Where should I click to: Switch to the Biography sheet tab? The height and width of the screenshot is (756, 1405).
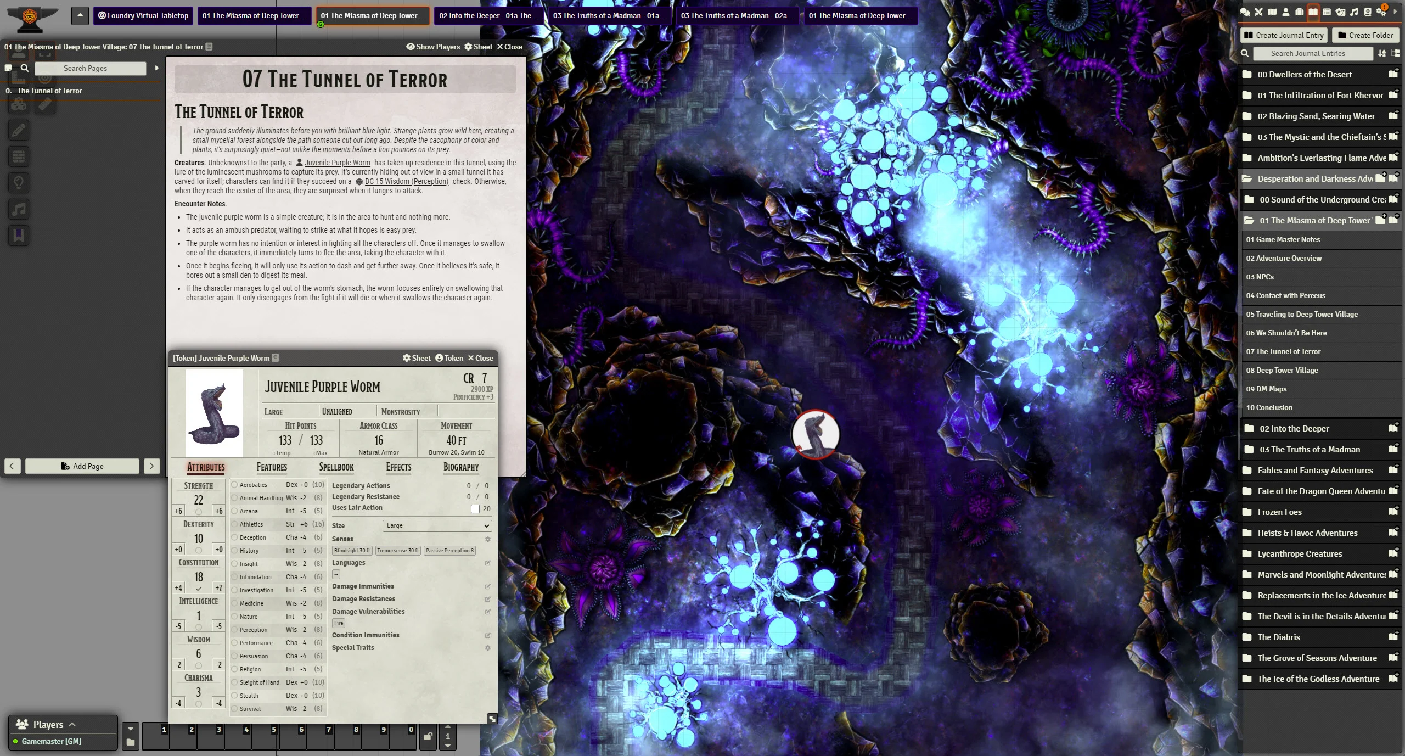(x=460, y=467)
